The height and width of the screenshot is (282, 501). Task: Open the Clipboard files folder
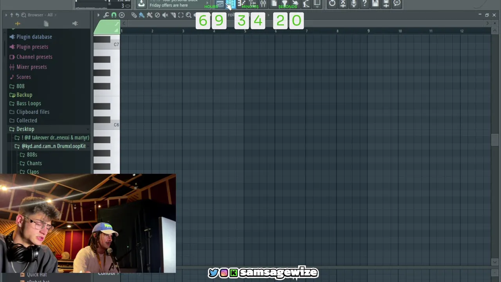33,112
